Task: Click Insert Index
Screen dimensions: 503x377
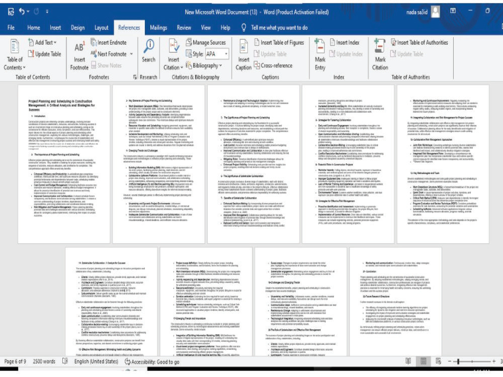Action: coord(345,42)
